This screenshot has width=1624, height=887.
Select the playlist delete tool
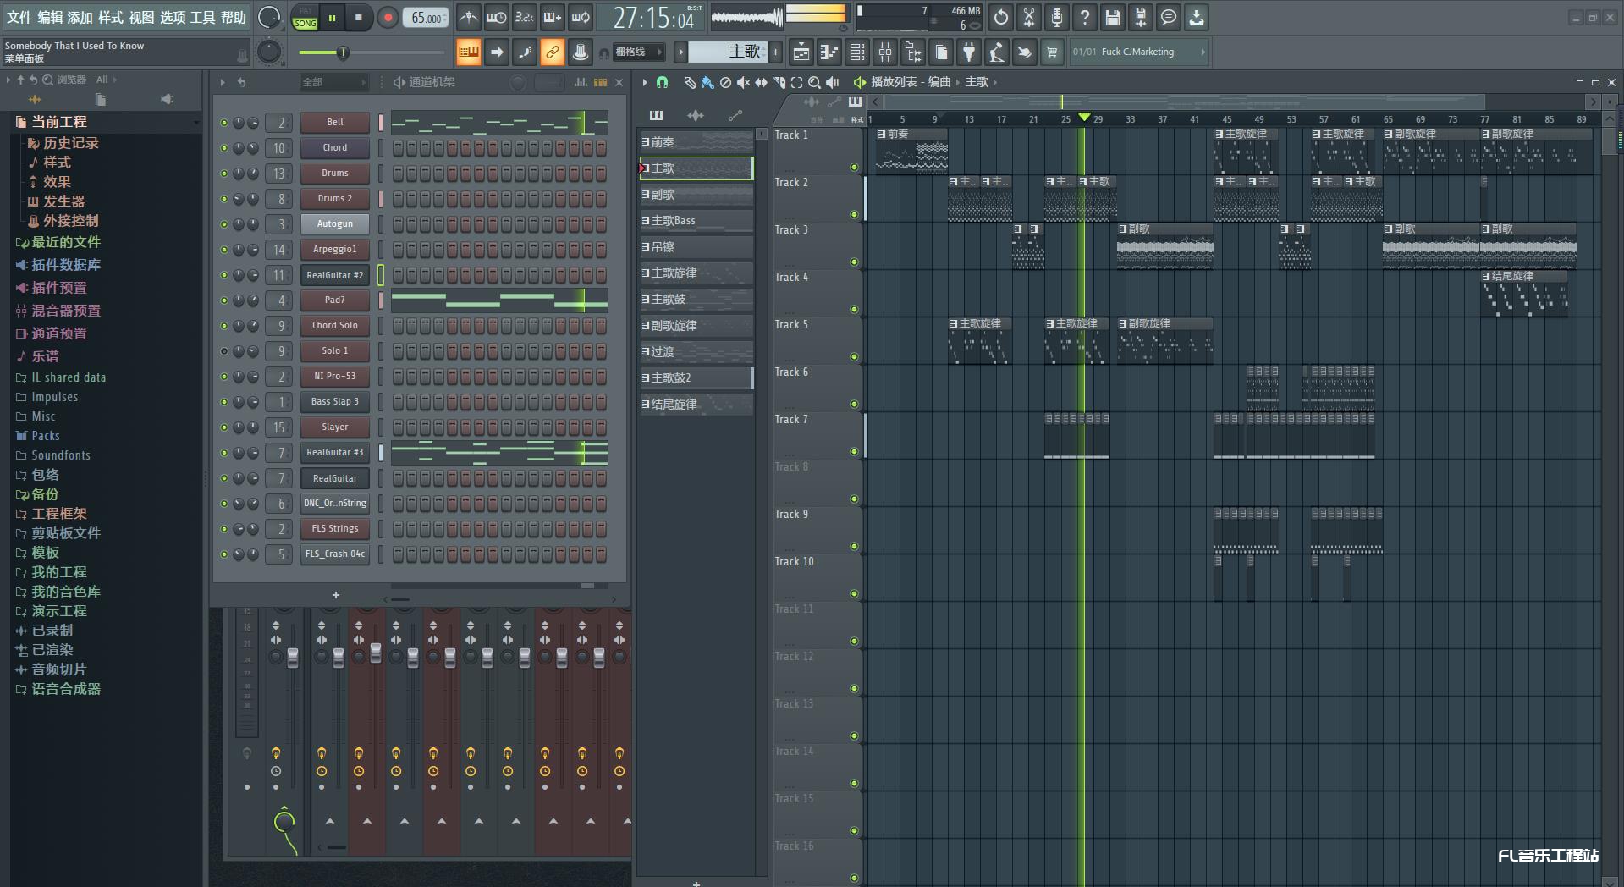[x=725, y=82]
